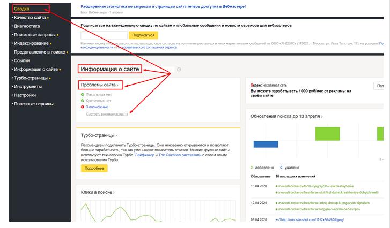Expand Поисковые запросы in sidebar
This screenshot has height=228, width=390.
[34, 35]
